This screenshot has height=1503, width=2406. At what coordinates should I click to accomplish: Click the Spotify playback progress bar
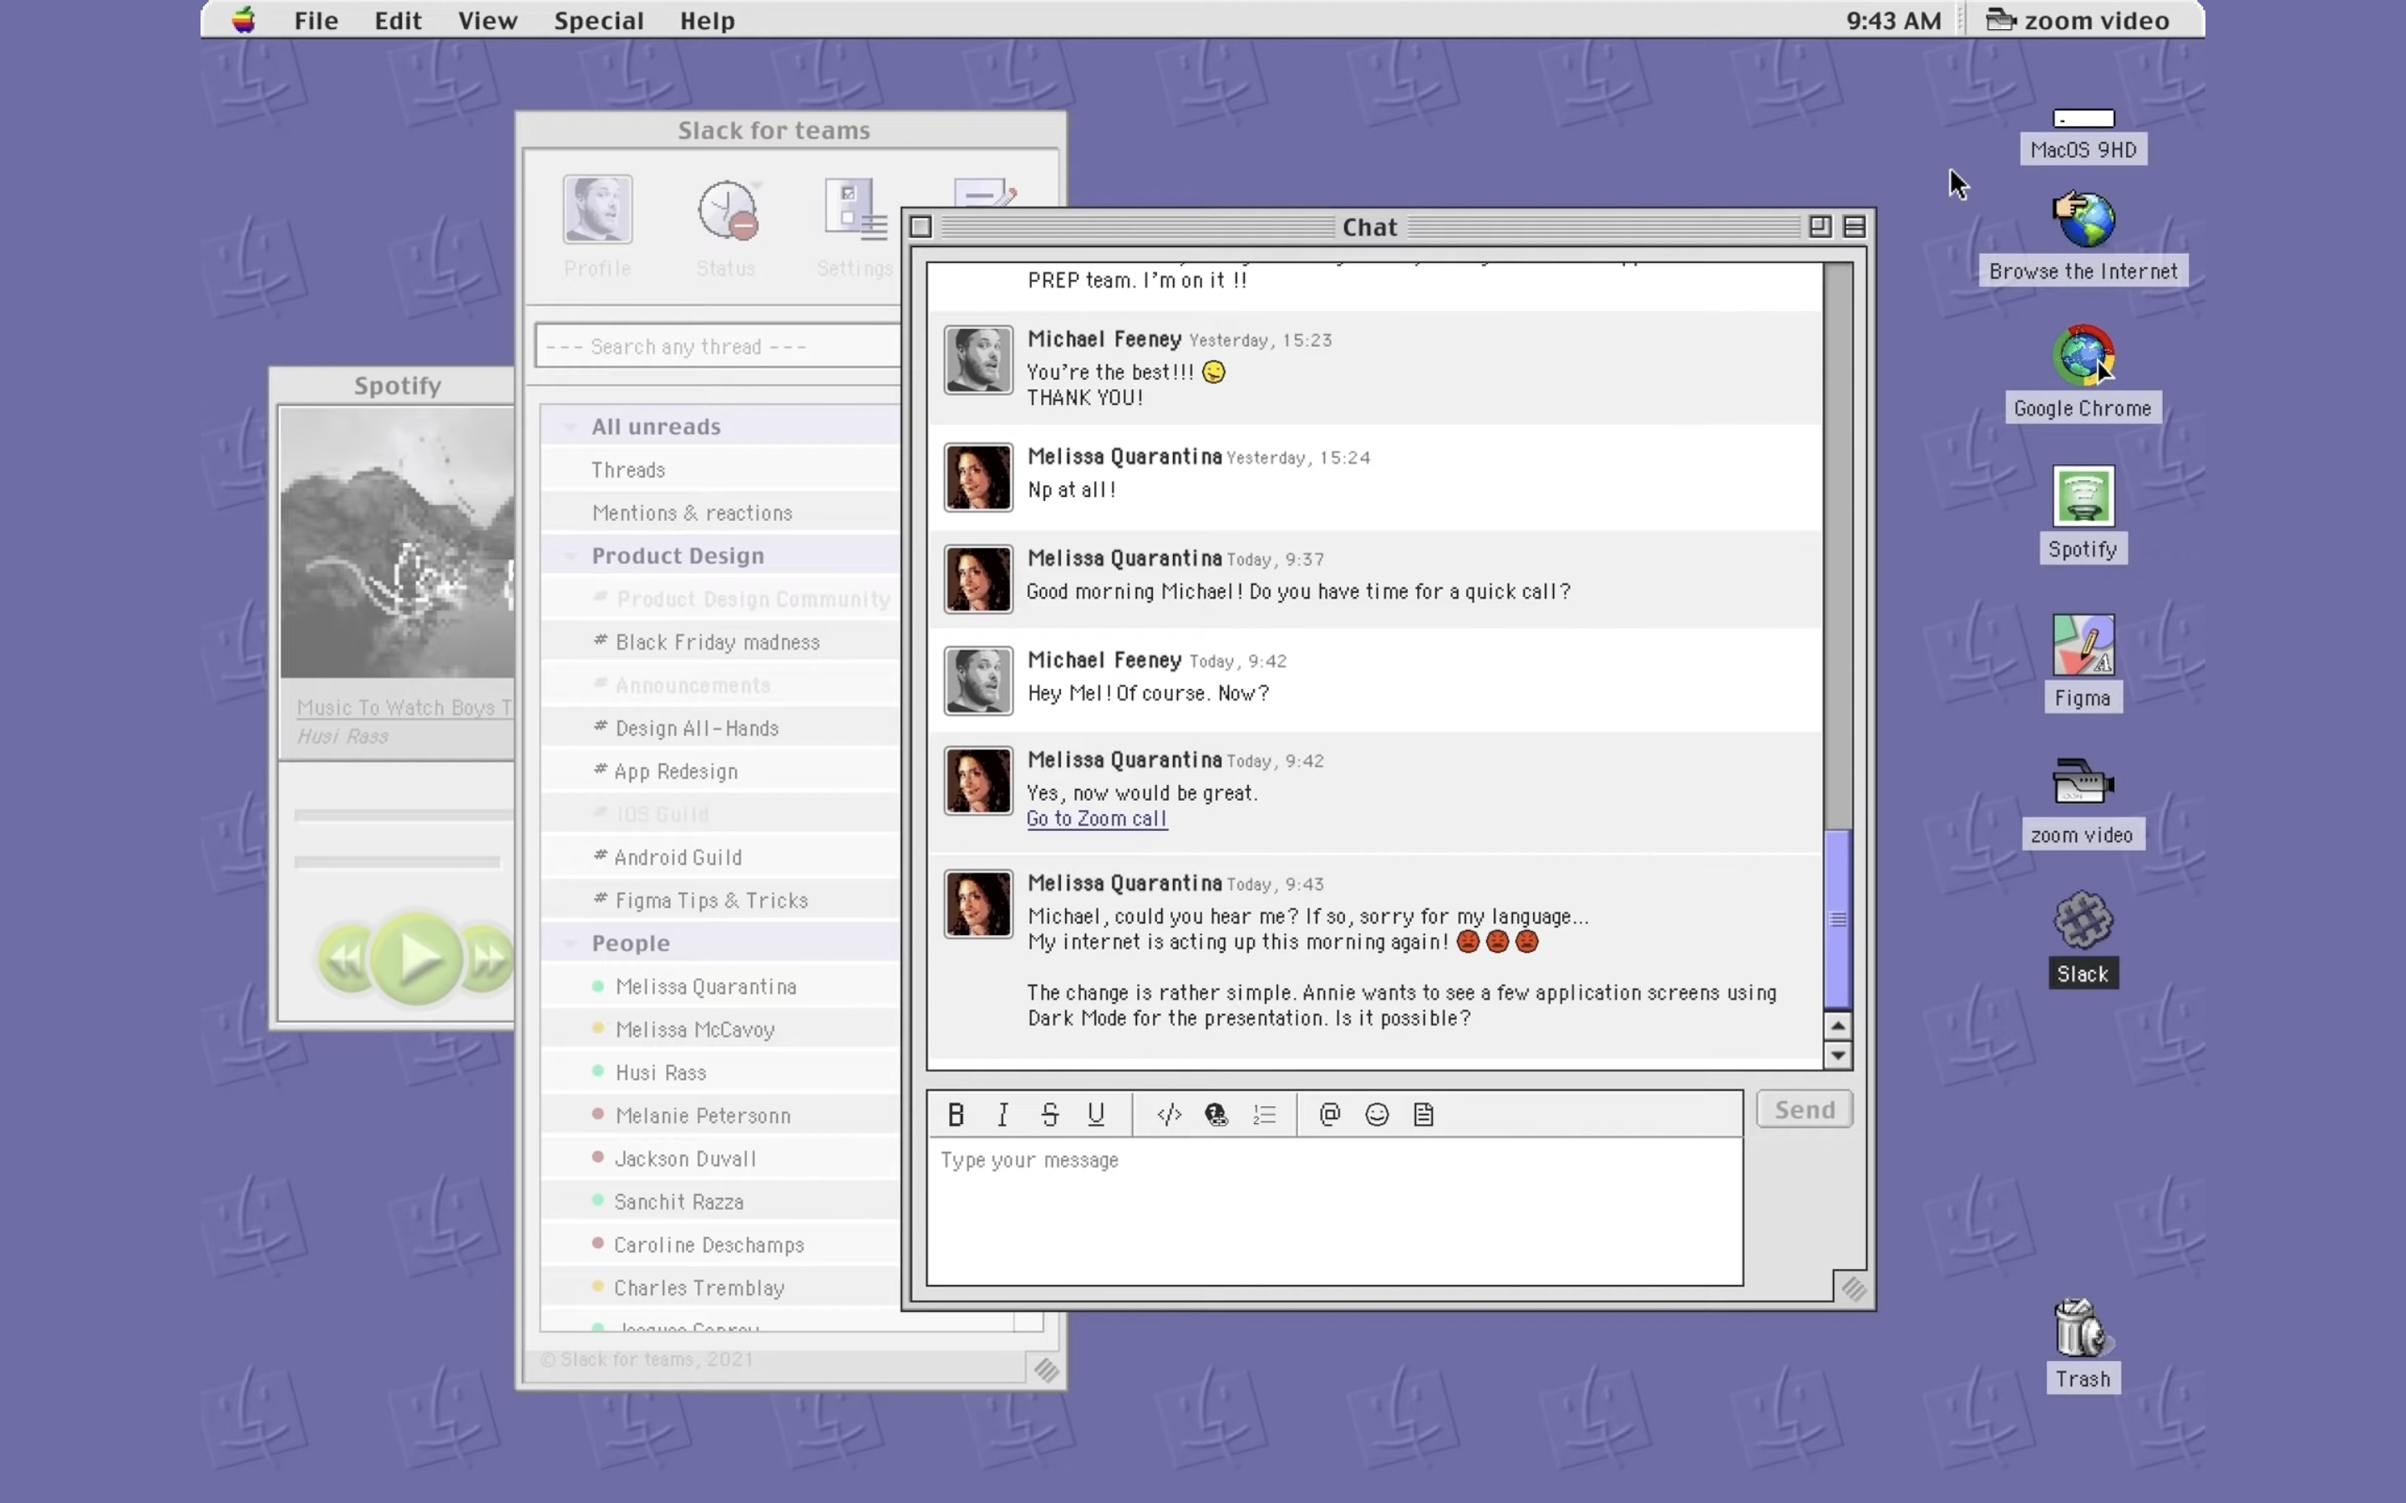click(404, 815)
